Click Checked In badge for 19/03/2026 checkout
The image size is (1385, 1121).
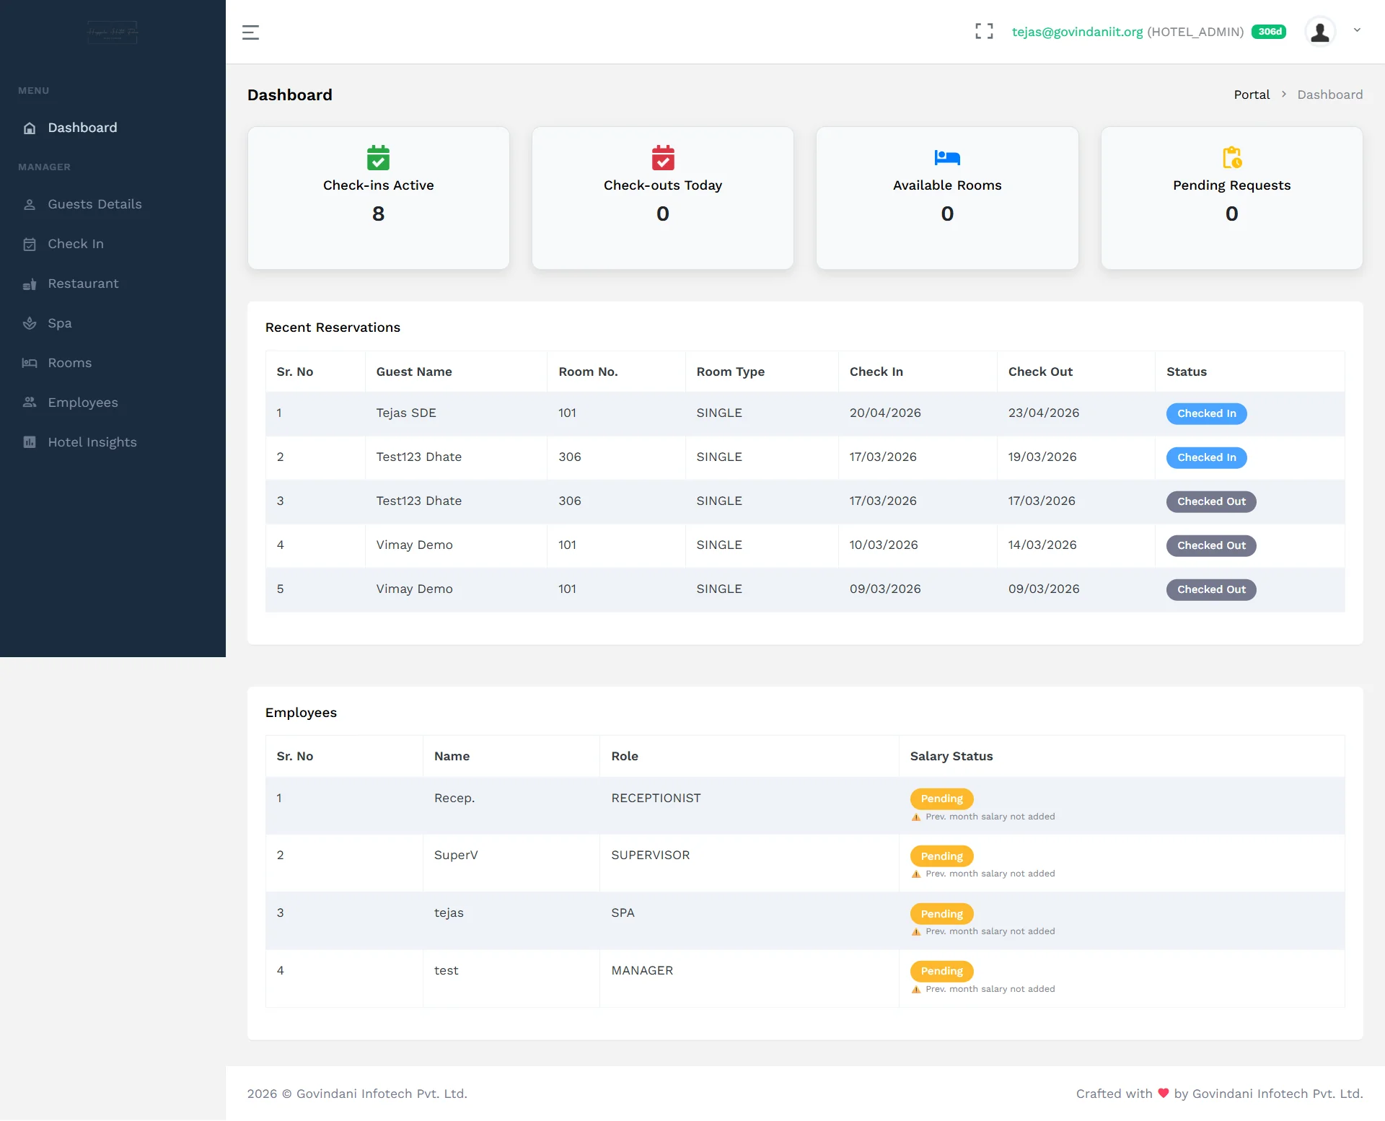point(1206,457)
